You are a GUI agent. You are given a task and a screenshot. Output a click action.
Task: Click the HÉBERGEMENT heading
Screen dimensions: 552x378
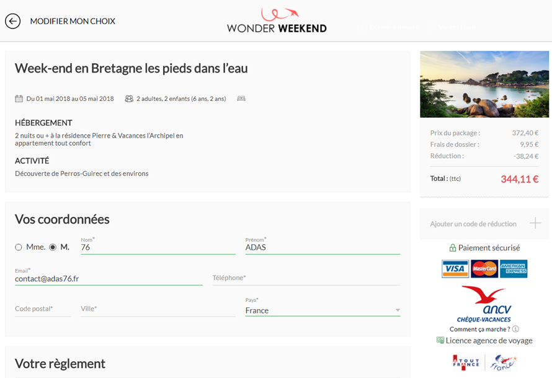43,123
